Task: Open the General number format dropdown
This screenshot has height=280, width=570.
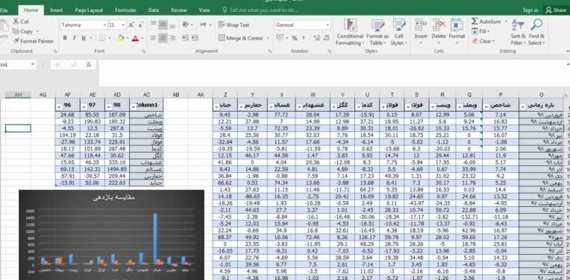Action: point(328,25)
